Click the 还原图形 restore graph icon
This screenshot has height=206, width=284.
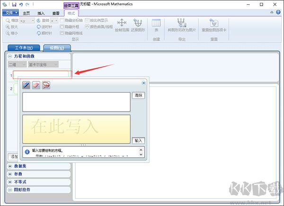[x=138, y=23]
